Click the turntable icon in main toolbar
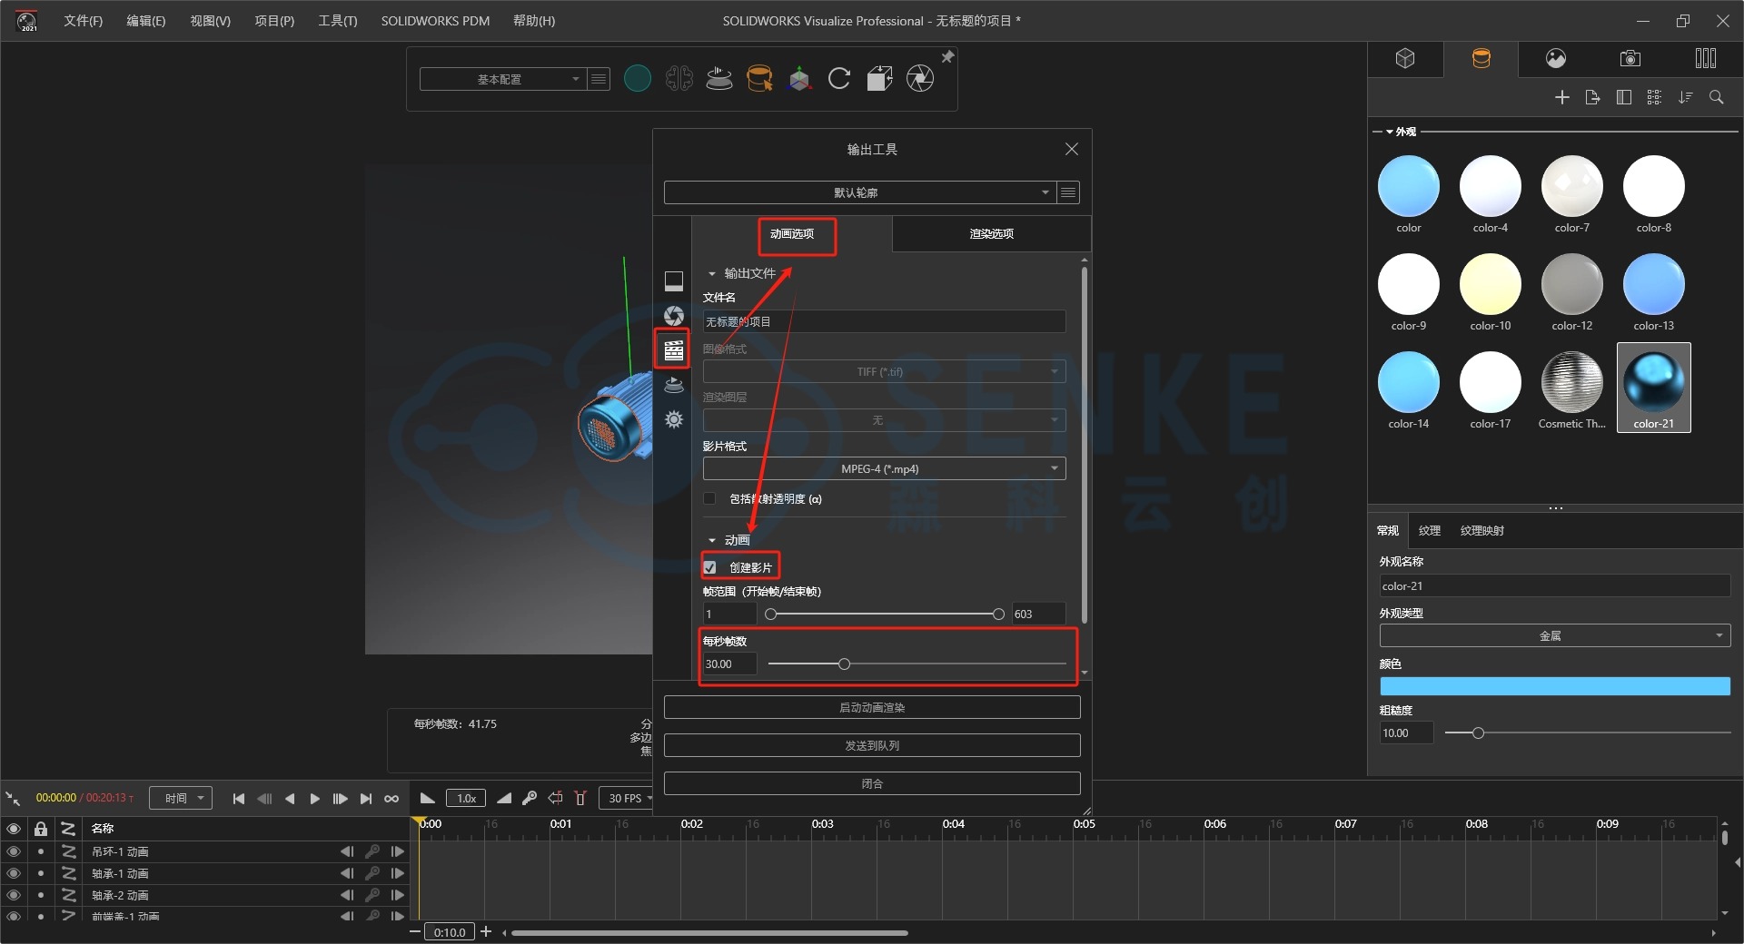This screenshot has width=1744, height=944. tap(719, 79)
